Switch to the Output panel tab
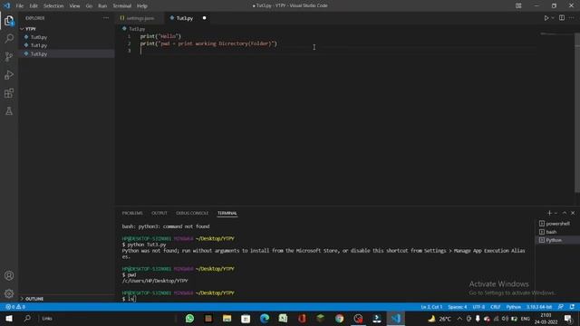 tap(159, 214)
